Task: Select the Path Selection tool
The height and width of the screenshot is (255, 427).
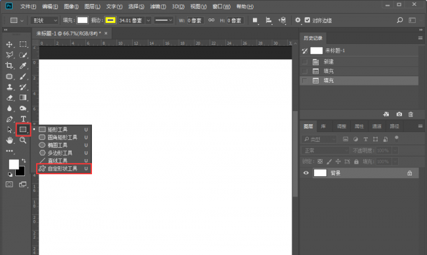Action: coord(9,129)
